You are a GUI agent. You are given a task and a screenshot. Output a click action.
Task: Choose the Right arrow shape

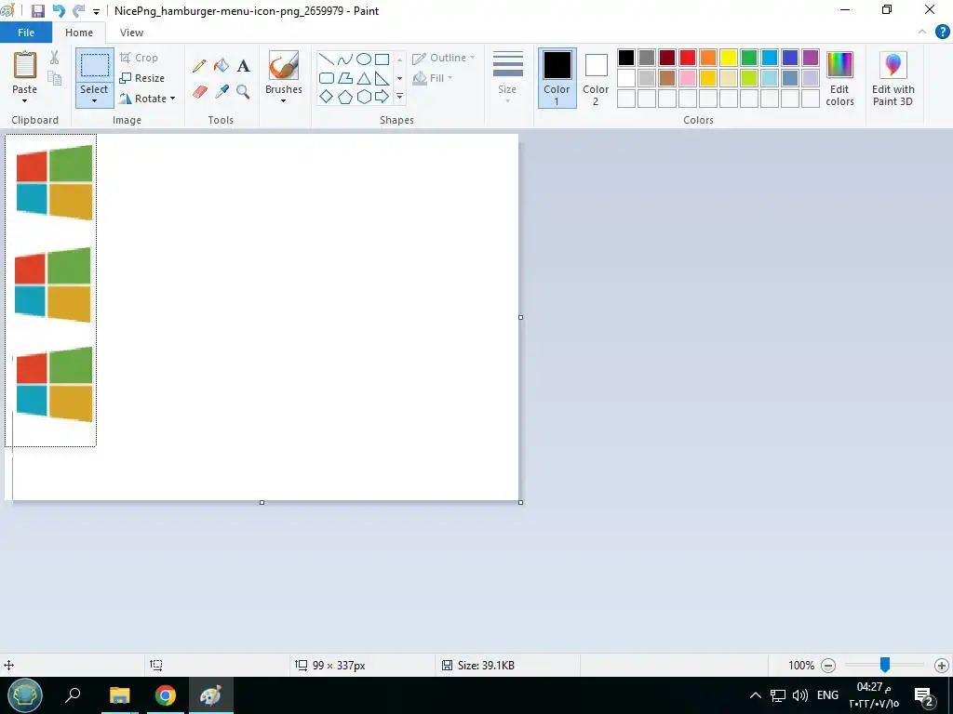pos(382,97)
